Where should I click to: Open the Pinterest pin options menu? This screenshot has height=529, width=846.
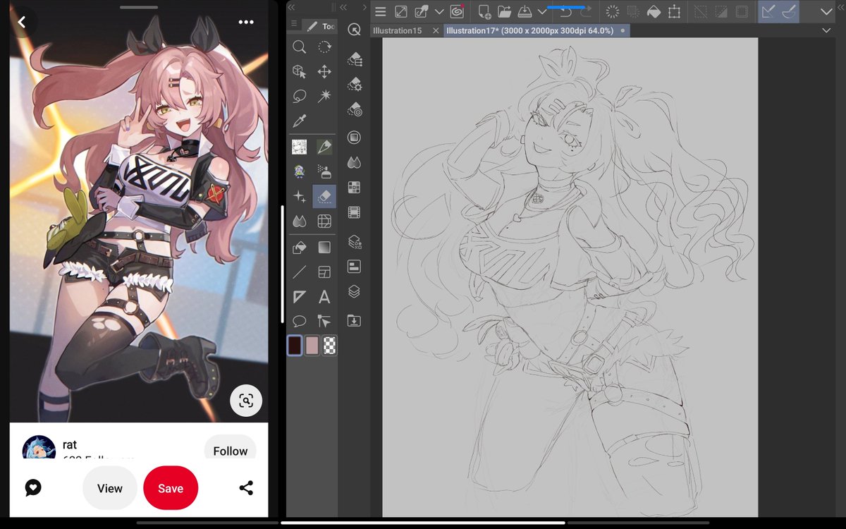pos(246,22)
